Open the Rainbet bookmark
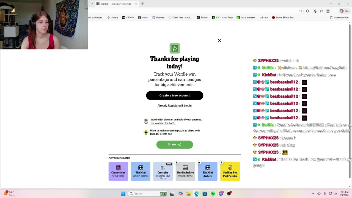This screenshot has height=198, width=352. tap(202, 18)
